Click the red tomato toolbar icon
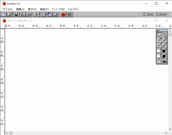 click(x=63, y=14)
